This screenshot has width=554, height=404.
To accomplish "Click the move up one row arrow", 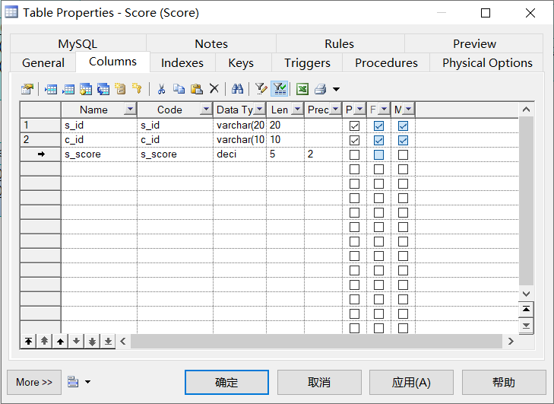I will pyautogui.click(x=61, y=342).
